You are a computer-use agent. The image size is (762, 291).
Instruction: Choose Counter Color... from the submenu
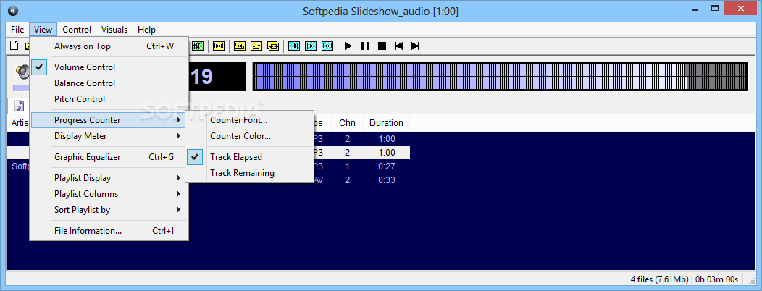pyautogui.click(x=249, y=136)
